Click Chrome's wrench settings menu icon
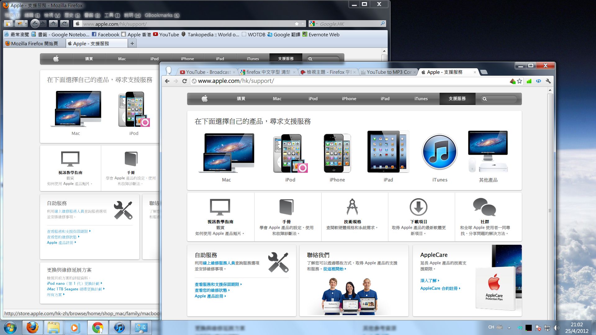This screenshot has height=335, width=596. (548, 81)
